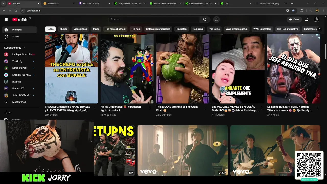The height and width of the screenshot is (184, 327).
Task: Open Bizarrap subscription channel
Action: [19, 82]
